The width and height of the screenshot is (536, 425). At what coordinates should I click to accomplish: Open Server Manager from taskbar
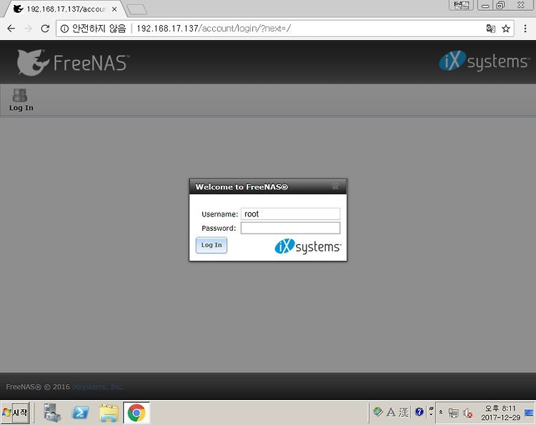coord(52,413)
